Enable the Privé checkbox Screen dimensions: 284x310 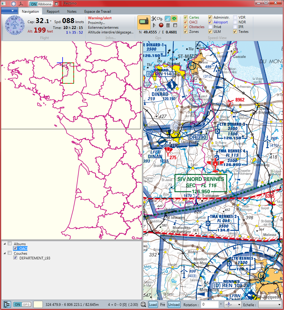pyautogui.click(x=210, y=27)
